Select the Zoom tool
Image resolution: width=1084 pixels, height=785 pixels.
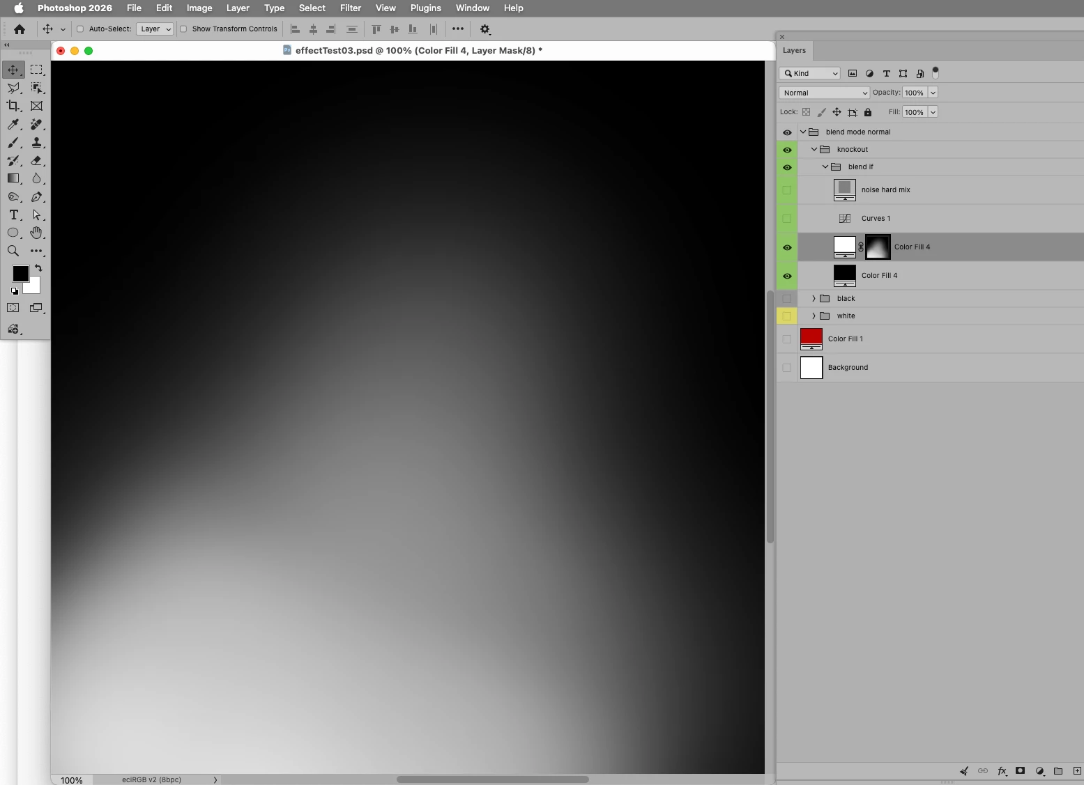tap(13, 251)
